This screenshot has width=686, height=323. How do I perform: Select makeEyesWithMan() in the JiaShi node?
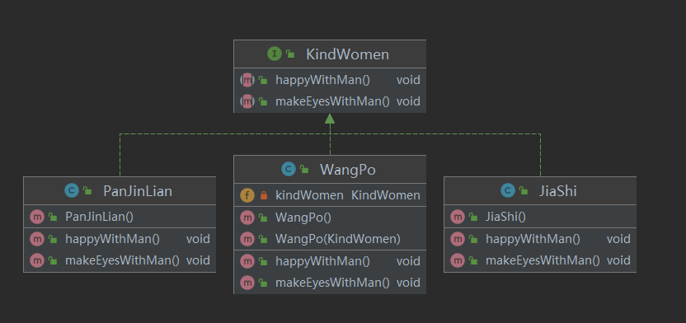pos(543,260)
